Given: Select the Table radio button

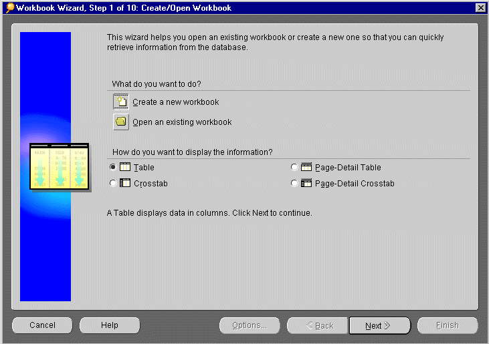Looking at the screenshot, I should [x=112, y=167].
